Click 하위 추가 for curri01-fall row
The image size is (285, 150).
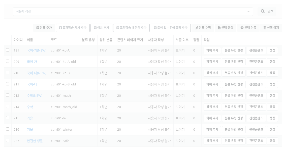(x=212, y=118)
